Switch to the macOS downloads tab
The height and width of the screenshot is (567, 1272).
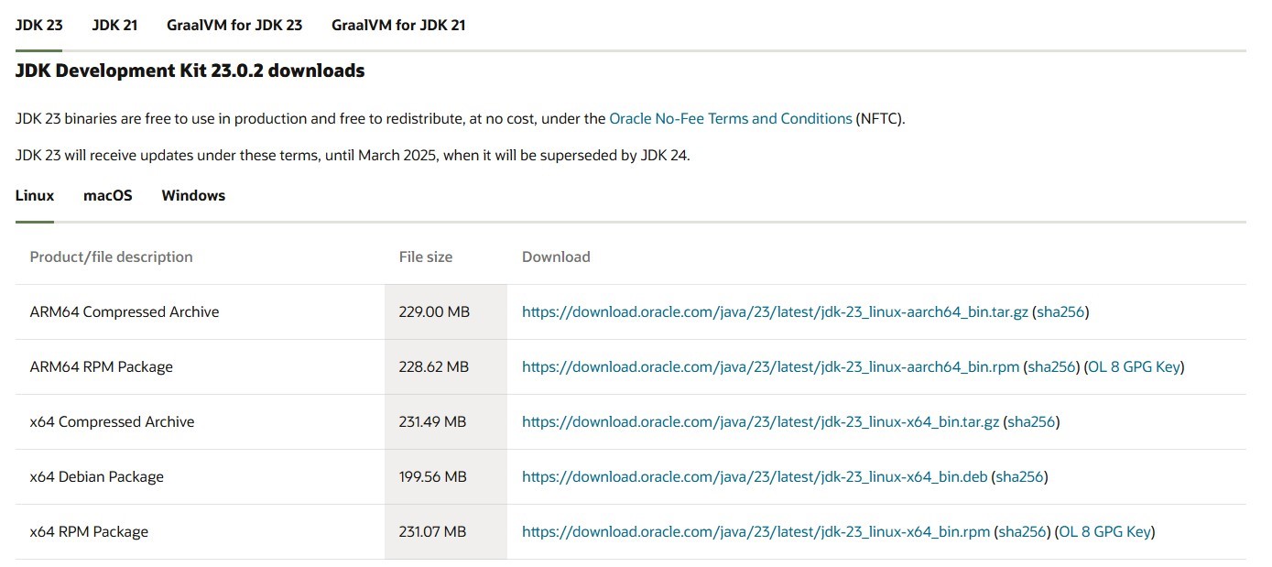click(x=107, y=195)
